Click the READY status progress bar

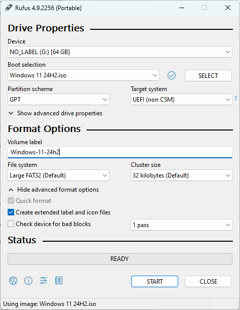pos(120,259)
